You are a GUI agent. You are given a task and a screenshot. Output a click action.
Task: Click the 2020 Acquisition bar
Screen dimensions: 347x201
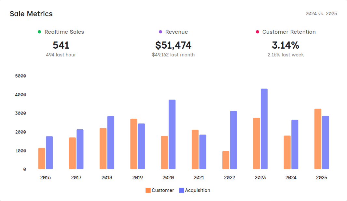pos(172,135)
